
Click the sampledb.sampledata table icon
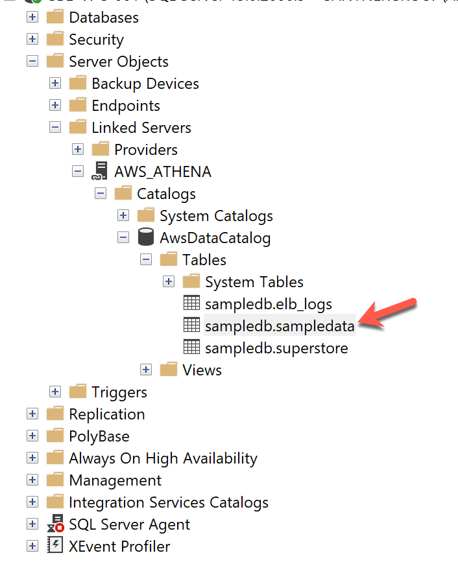pyautogui.click(x=191, y=326)
